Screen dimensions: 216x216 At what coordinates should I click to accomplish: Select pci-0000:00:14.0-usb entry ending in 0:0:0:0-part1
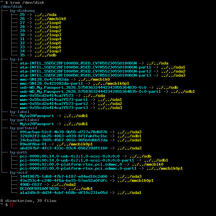pos(77,160)
